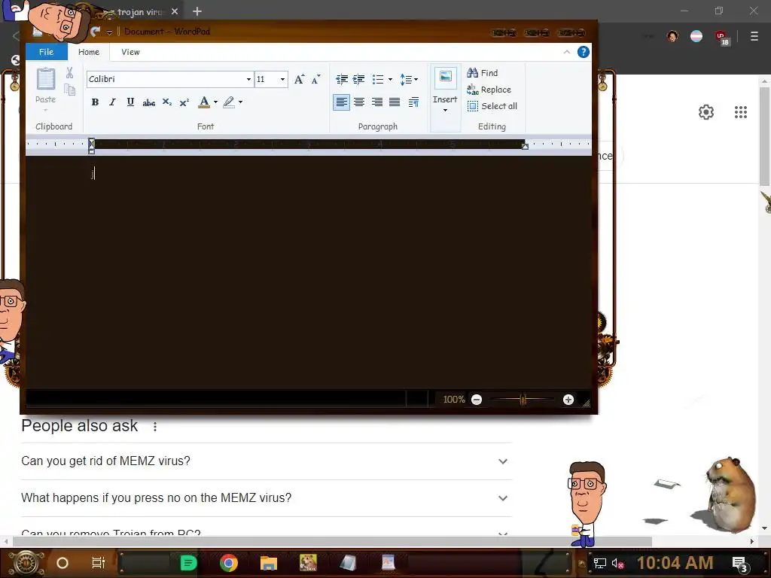Toggle Subscript formatting
Image resolution: width=771 pixels, height=578 pixels.
coord(166,102)
